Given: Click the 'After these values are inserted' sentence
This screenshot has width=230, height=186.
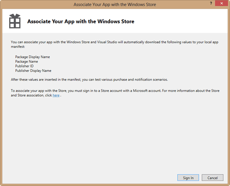Looking at the screenshot, I should coord(89,80).
